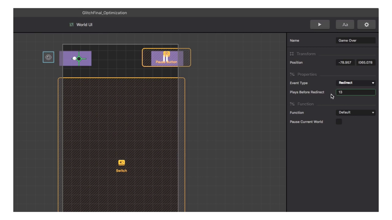
Task: Click the Name field showing Game Over
Action: pos(355,40)
